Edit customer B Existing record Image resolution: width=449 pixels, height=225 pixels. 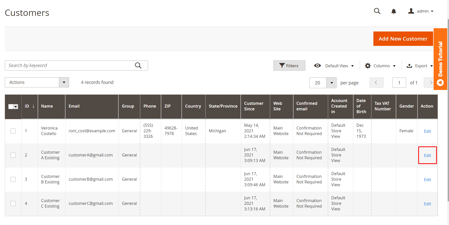coord(427,180)
